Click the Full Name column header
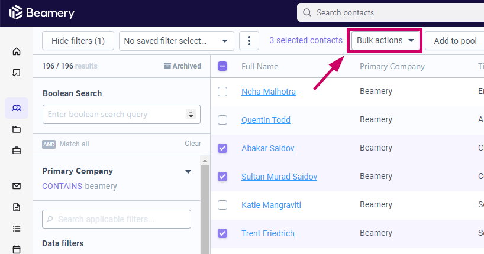This screenshot has height=254, width=484. point(260,66)
